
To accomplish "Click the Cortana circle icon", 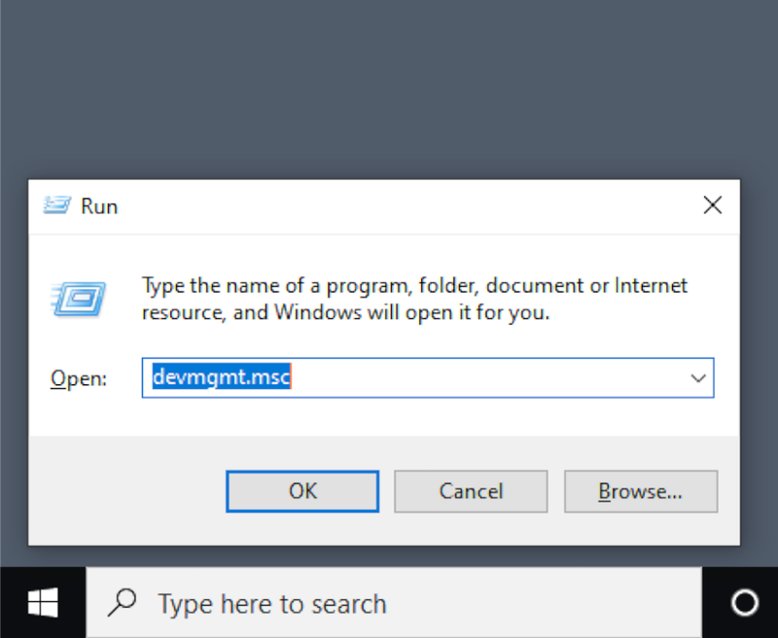I will click(x=745, y=604).
